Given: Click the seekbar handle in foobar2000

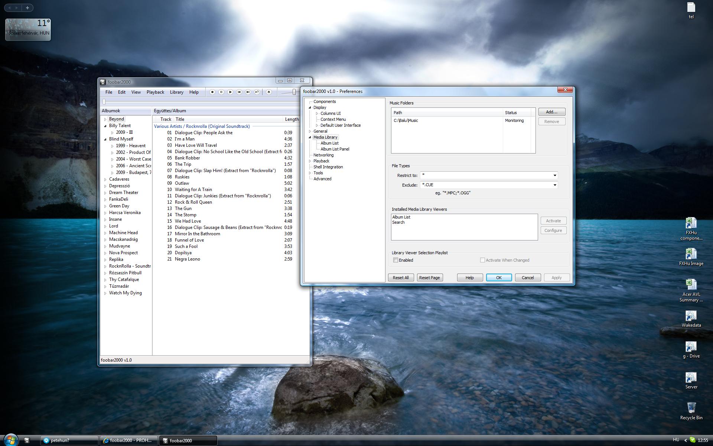Looking at the screenshot, I should tap(104, 101).
